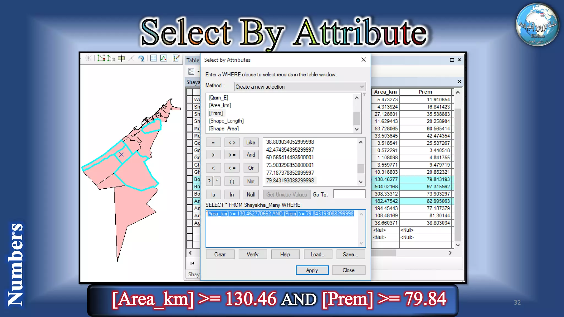Select the Cut Polygons tool
Viewport: 564px width, 317px height.
point(121,58)
